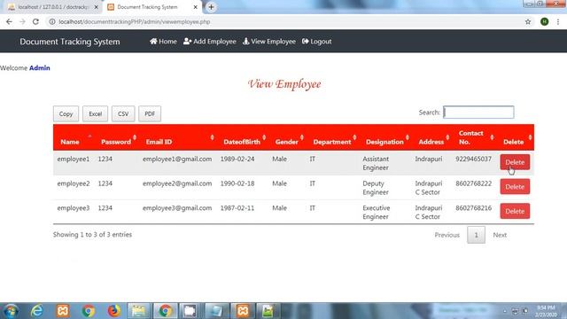
Task: Launch Internet Explorer from taskbar
Action: pyautogui.click(x=37, y=311)
